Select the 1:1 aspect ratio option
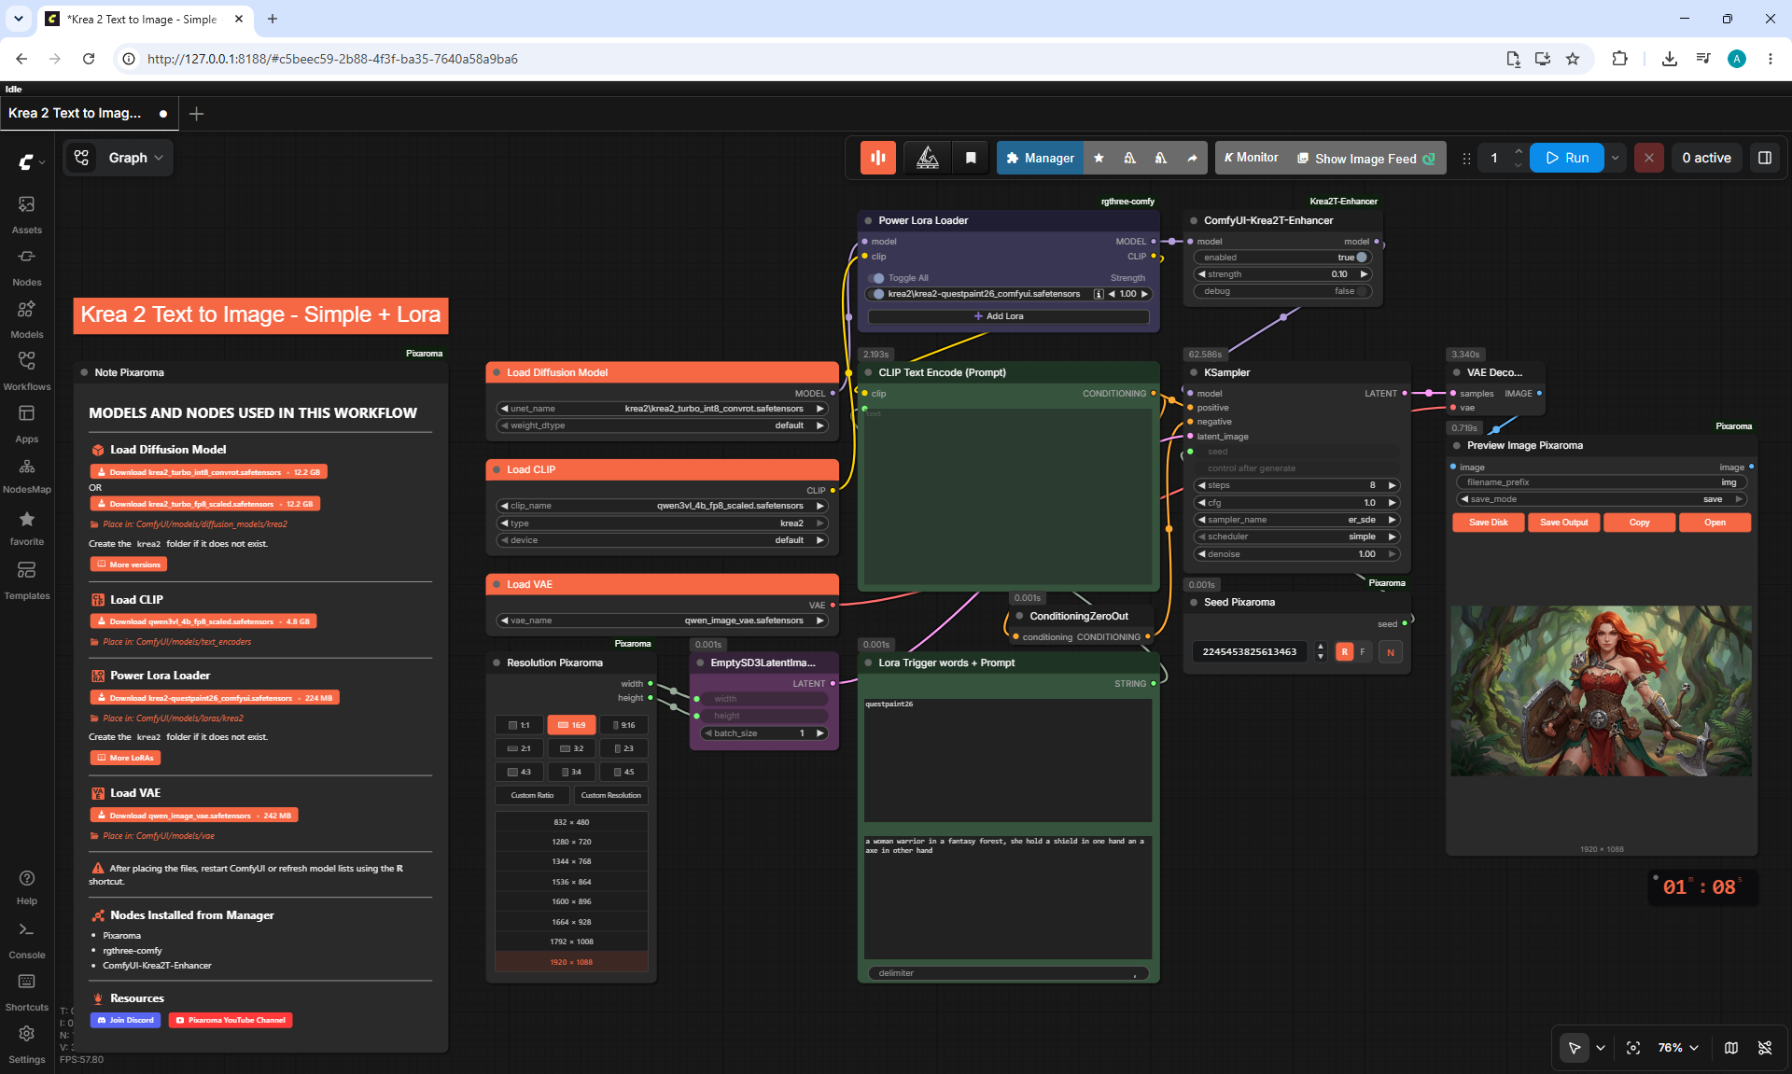This screenshot has width=1792, height=1074. click(519, 725)
